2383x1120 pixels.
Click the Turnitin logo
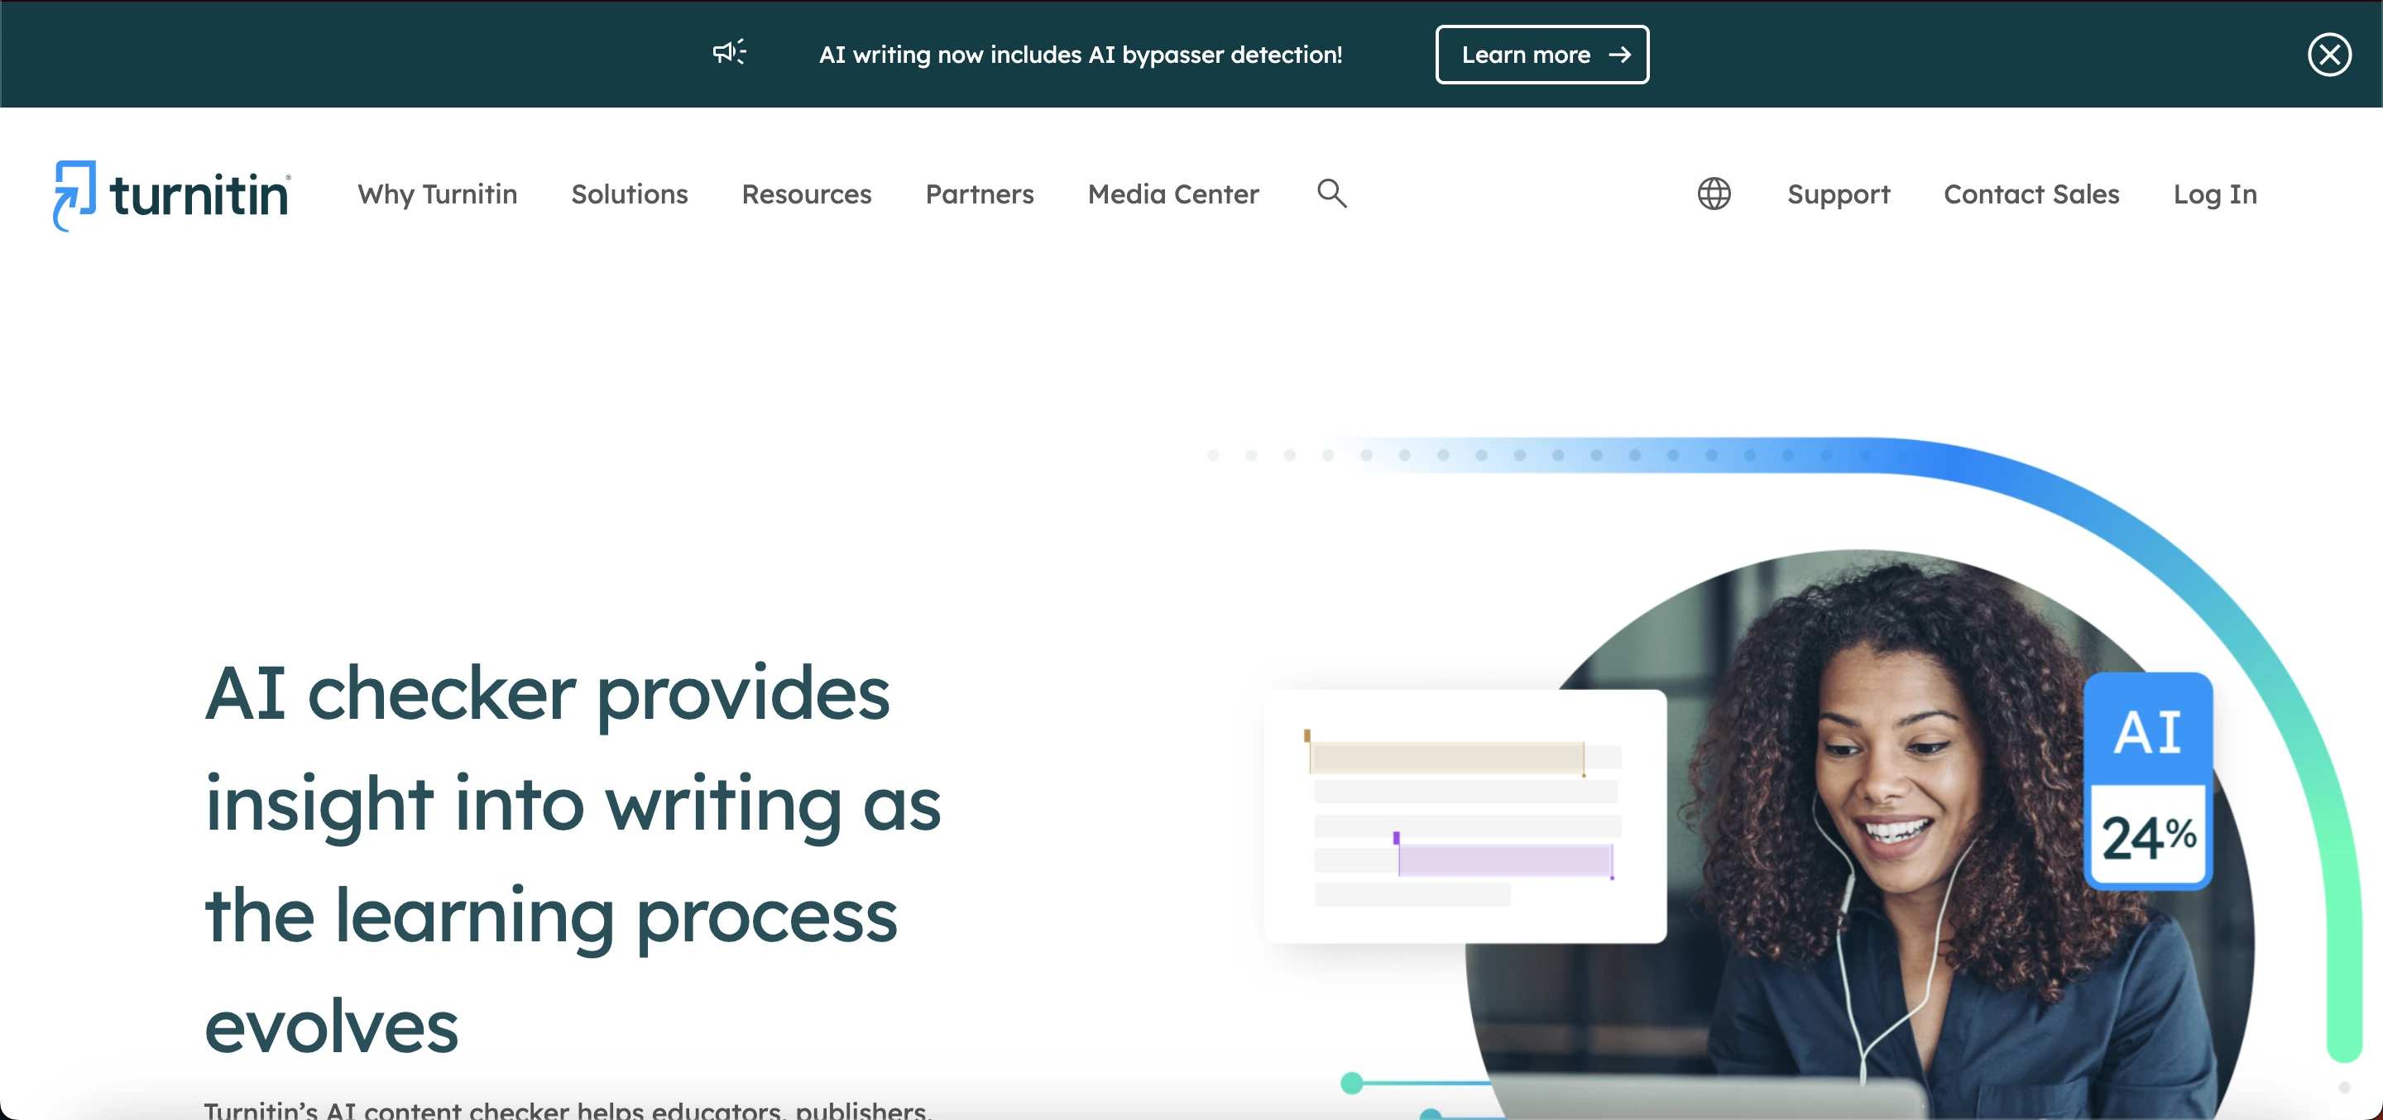(172, 195)
